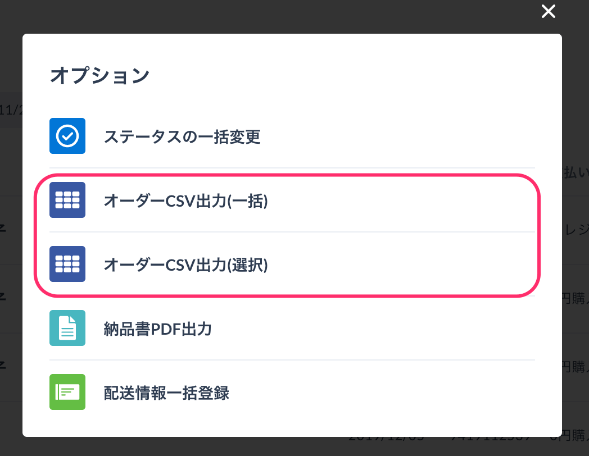This screenshot has width=589, height=456.
Task: Choose オーダーCSV出力(一括) from options
Action: [185, 200]
